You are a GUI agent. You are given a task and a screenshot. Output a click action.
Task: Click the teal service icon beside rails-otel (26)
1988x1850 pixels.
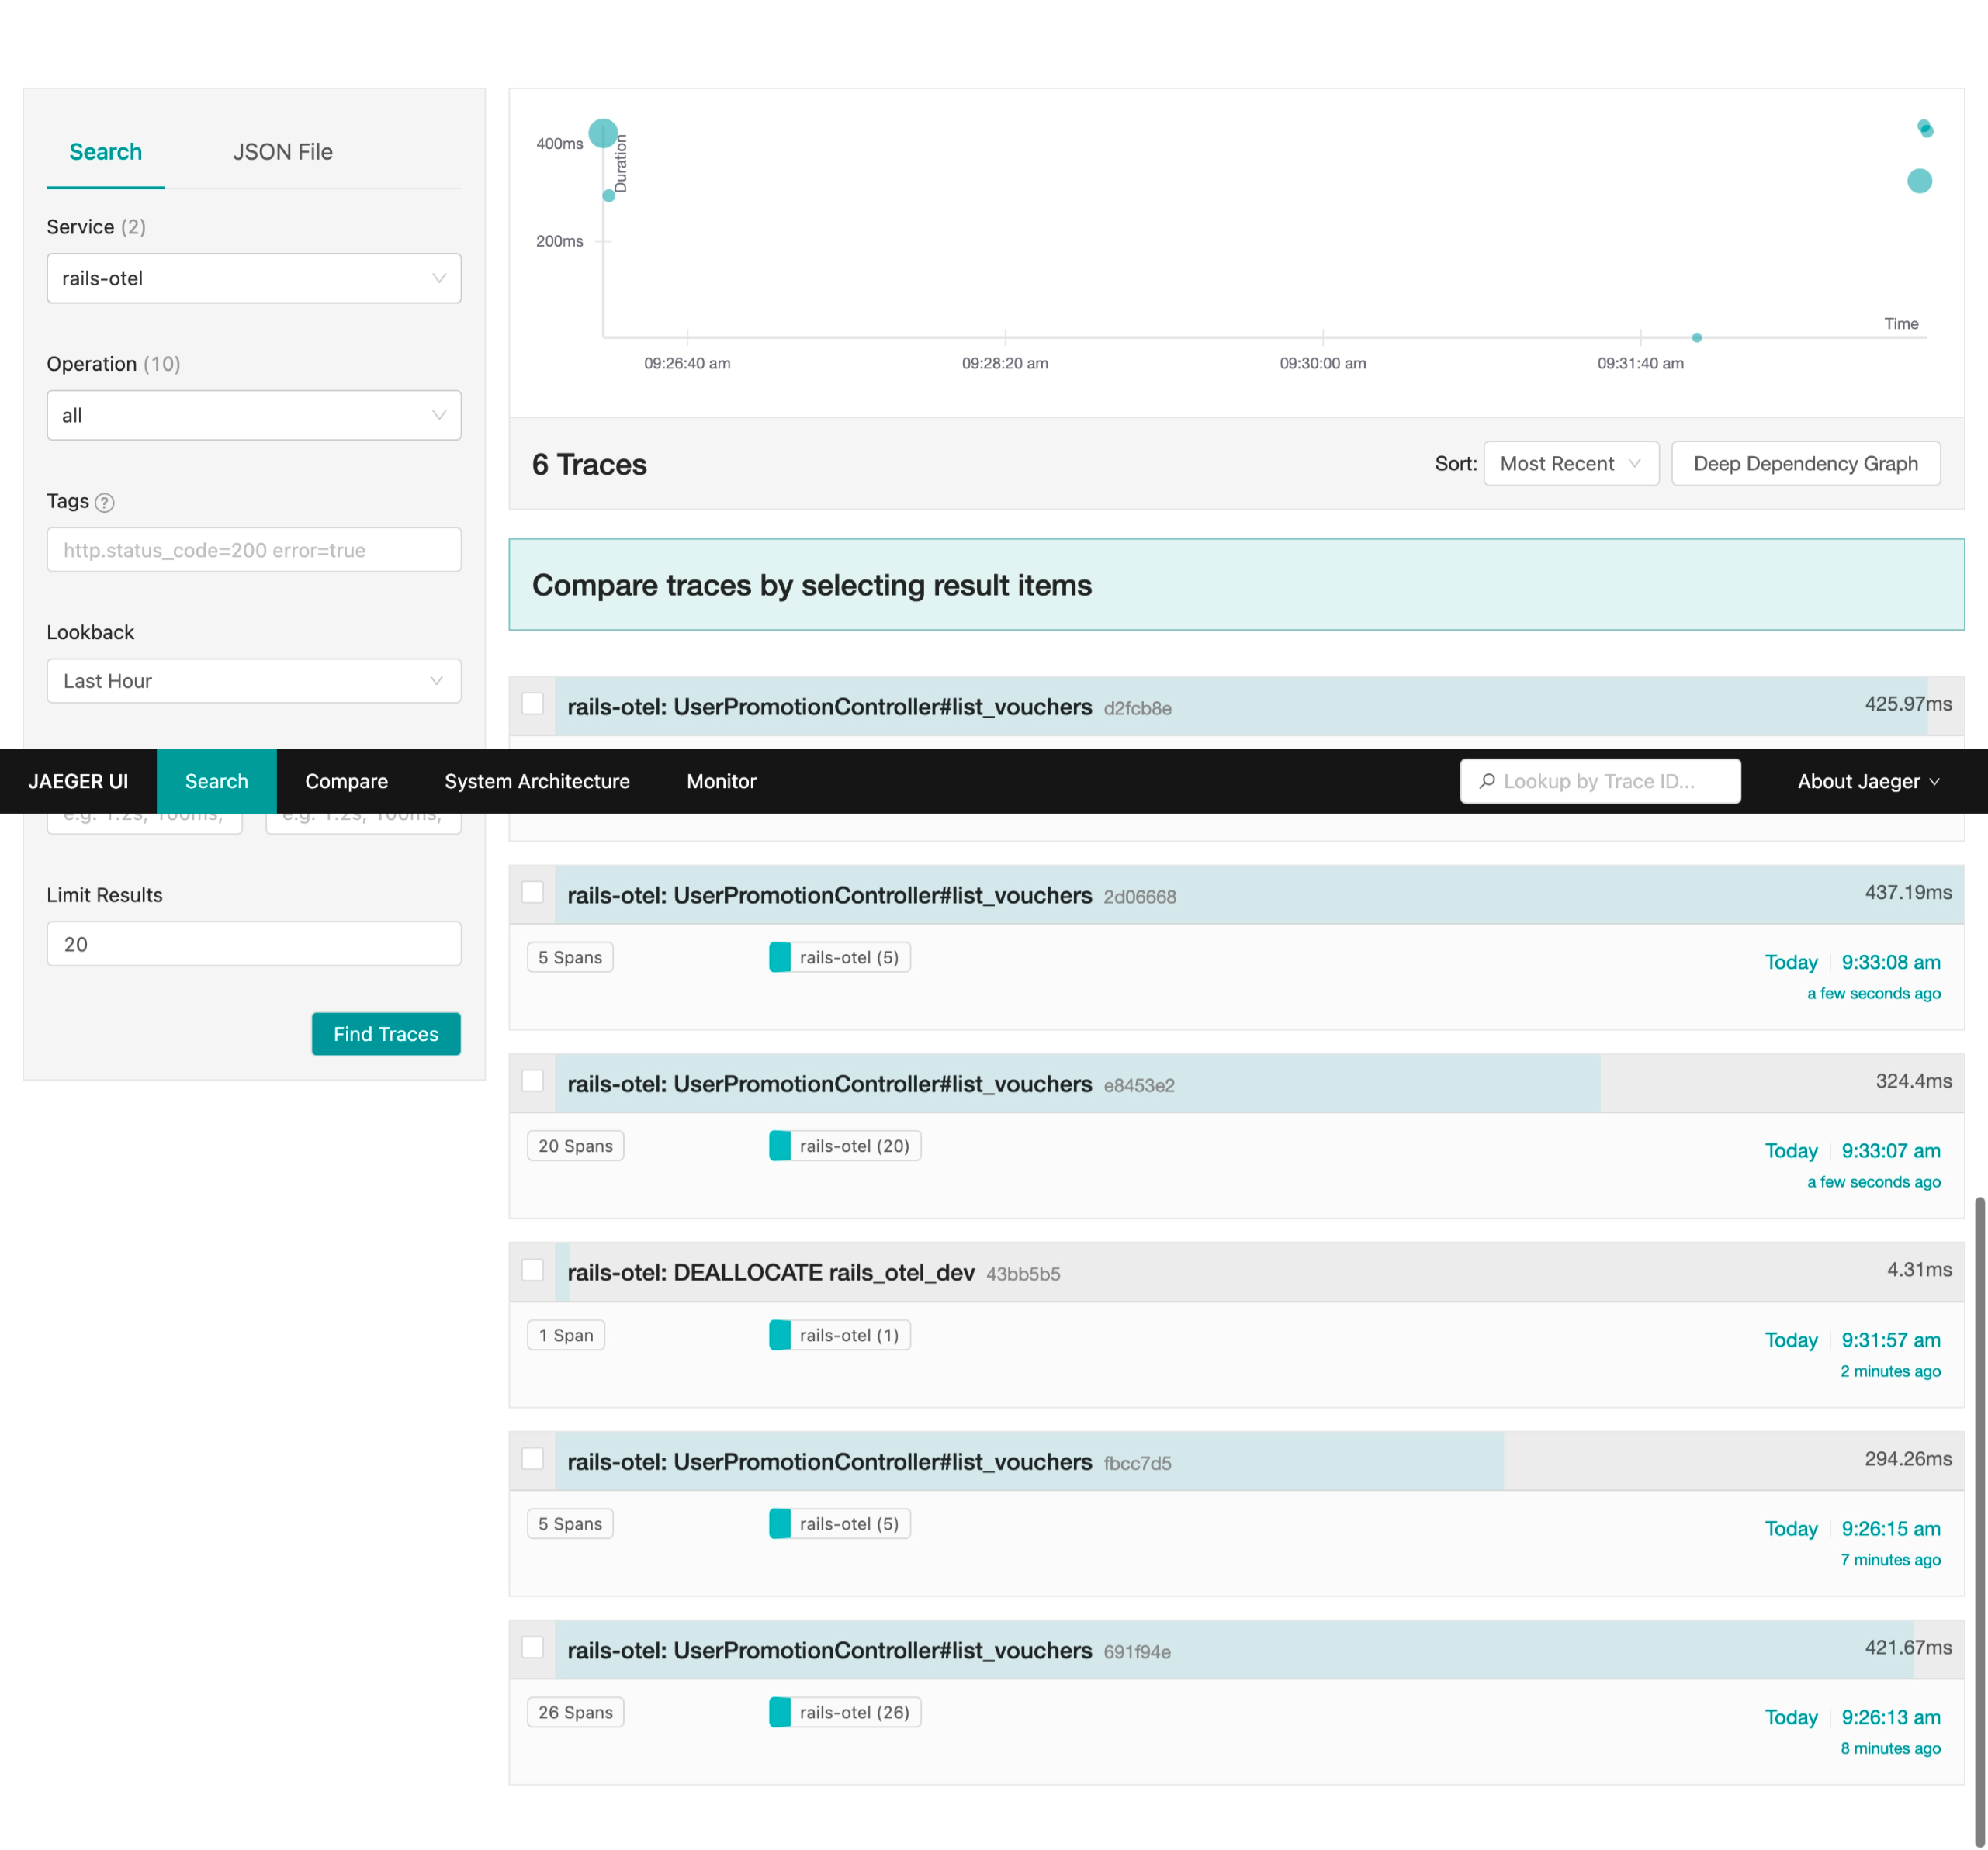coord(779,1712)
